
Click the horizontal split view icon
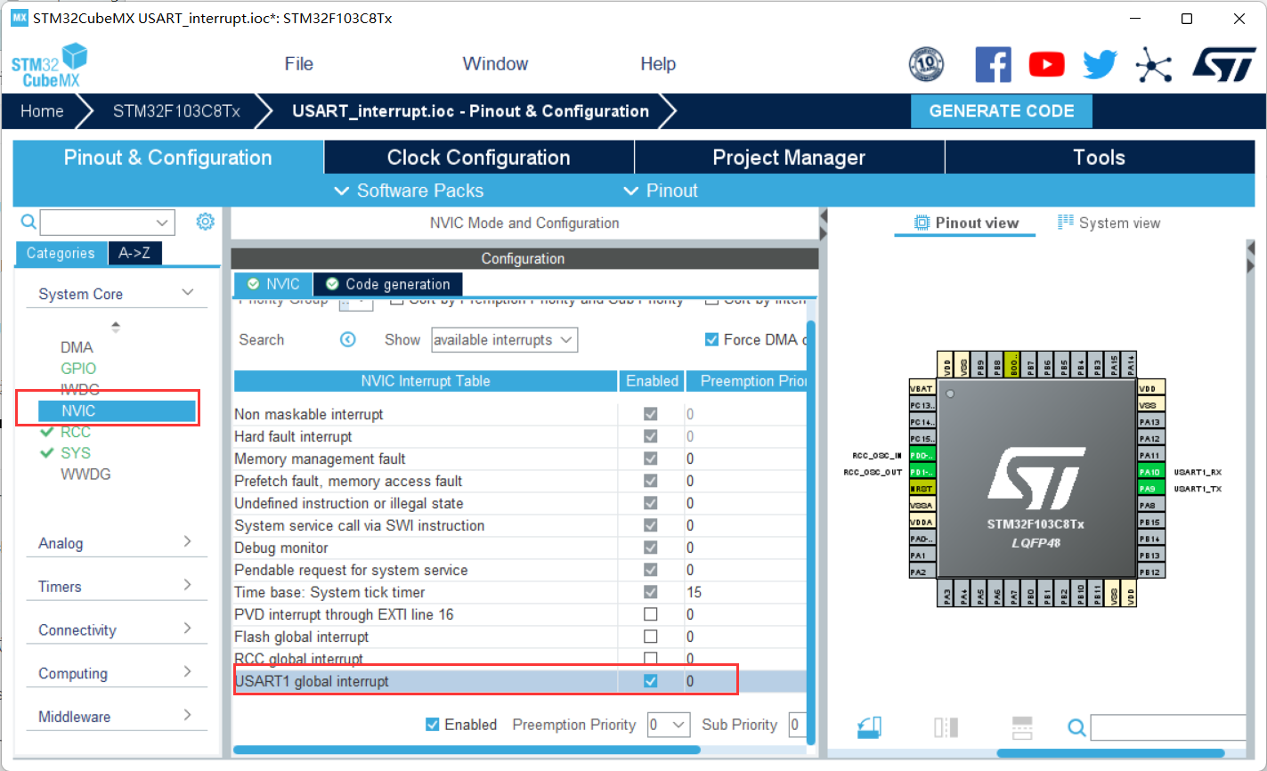coord(1022,727)
